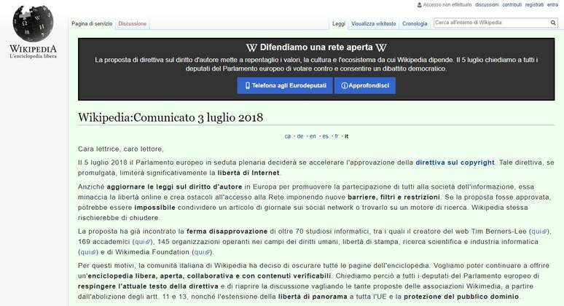Click the search magnifier icon
Viewport: 564px width, 306px height.
click(553, 23)
